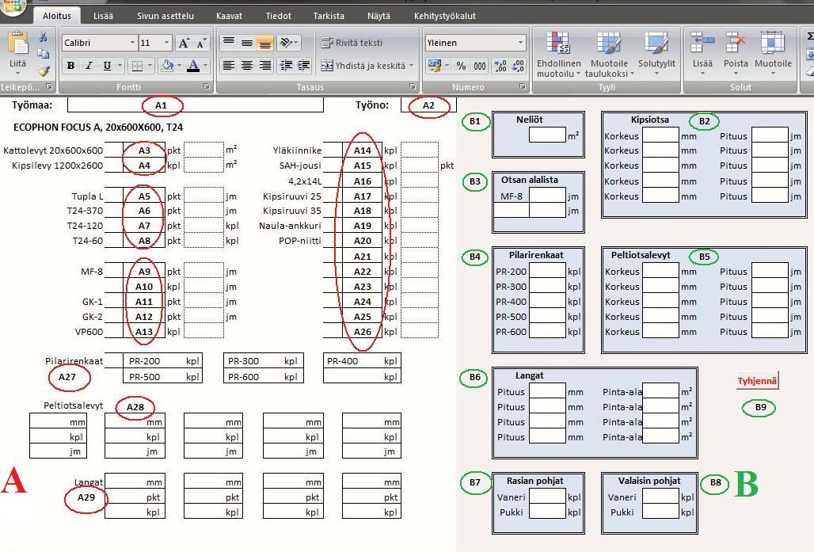814x552 pixels.
Task: Click the Neliöt m² input field
Action: pos(547,135)
